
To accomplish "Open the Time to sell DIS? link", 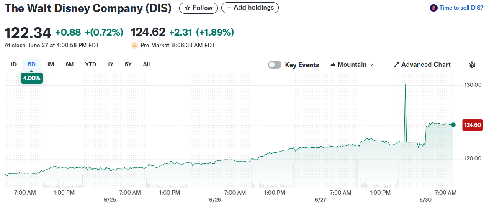I will pos(461,8).
